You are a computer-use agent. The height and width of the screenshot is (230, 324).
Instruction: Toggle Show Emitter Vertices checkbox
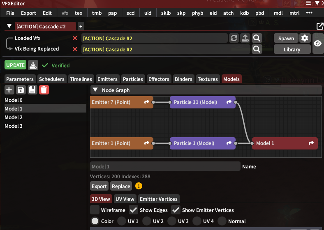click(x=176, y=210)
